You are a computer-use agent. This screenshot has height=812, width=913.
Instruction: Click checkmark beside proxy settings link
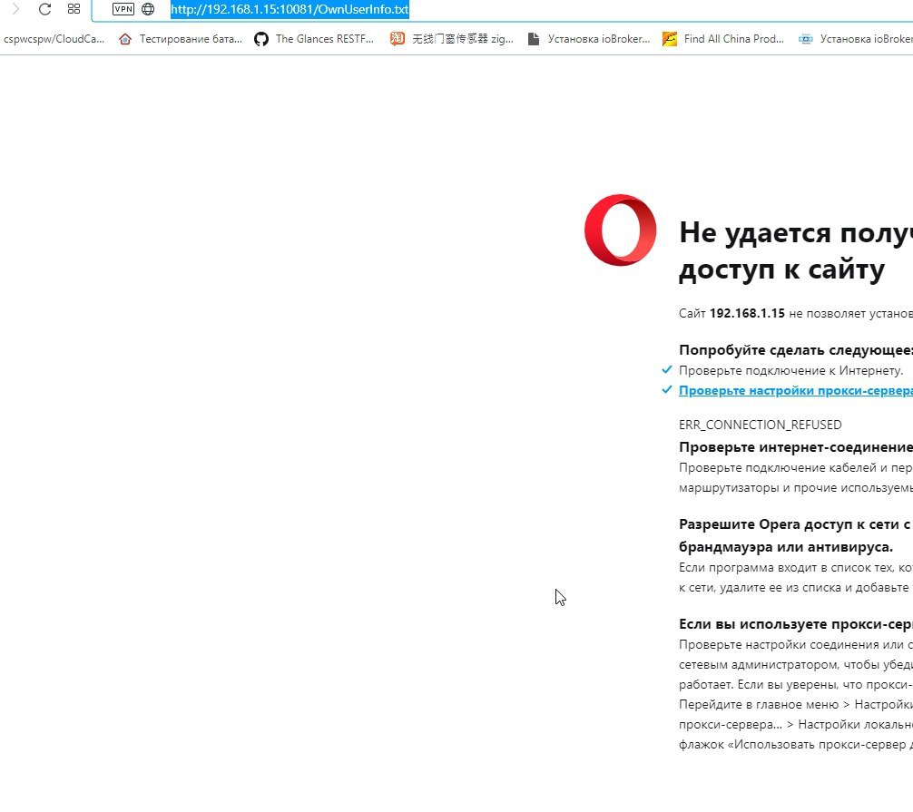667,389
